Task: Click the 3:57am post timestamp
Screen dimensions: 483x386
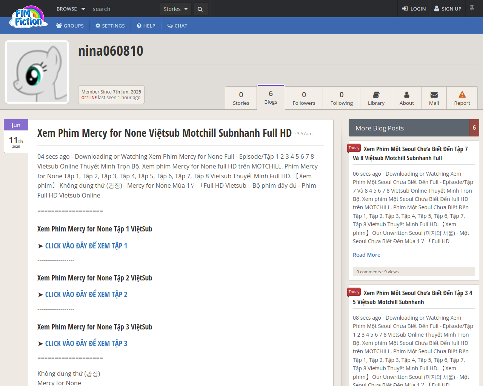Action: click(x=304, y=134)
